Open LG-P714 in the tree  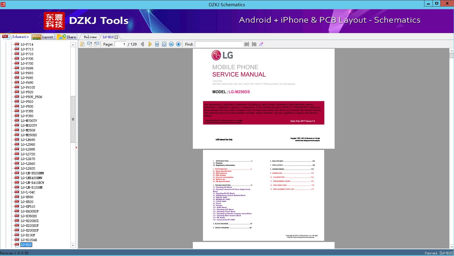27,44
